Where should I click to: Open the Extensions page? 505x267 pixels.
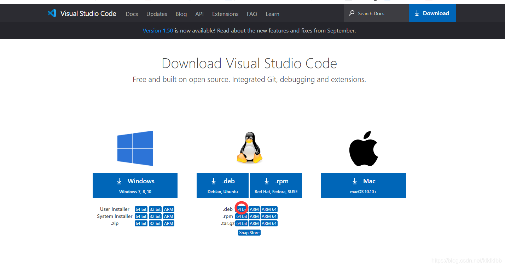[x=225, y=14]
